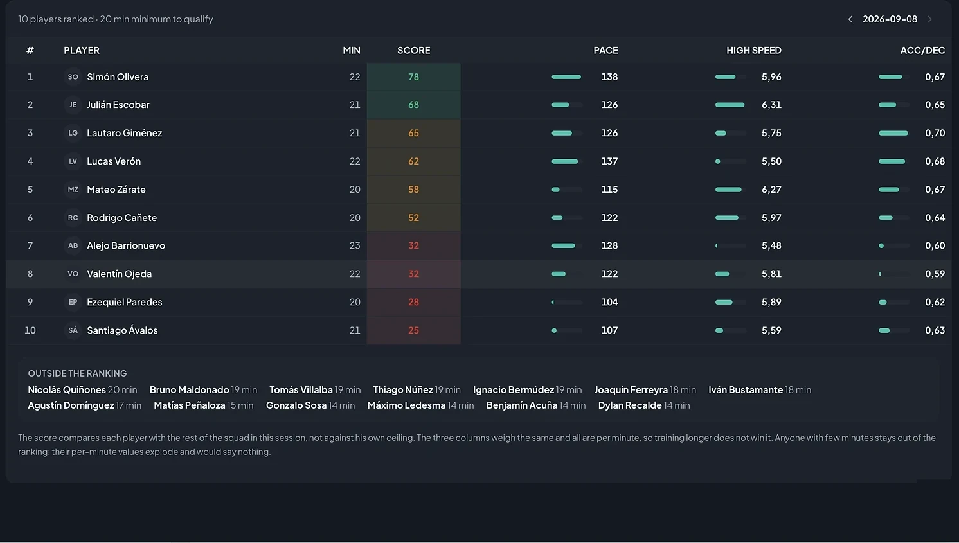The width and height of the screenshot is (959, 543).
Task: Click Santiago Ávalos's SÁ avatar badge
Action: coord(73,330)
